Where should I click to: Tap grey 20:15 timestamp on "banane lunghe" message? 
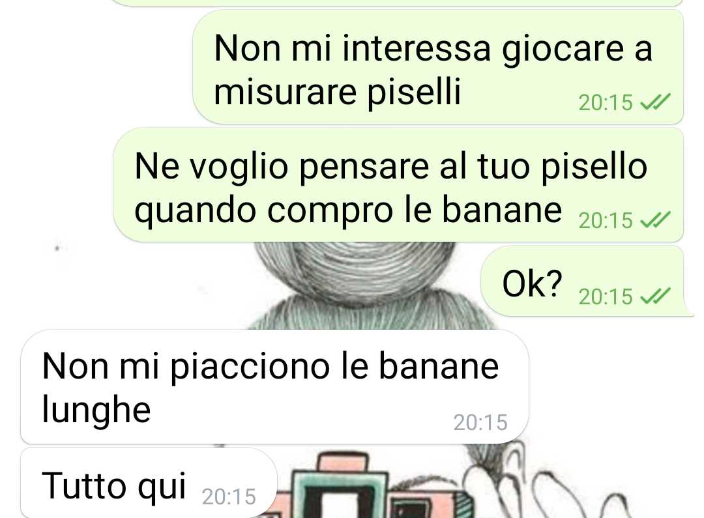(480, 422)
